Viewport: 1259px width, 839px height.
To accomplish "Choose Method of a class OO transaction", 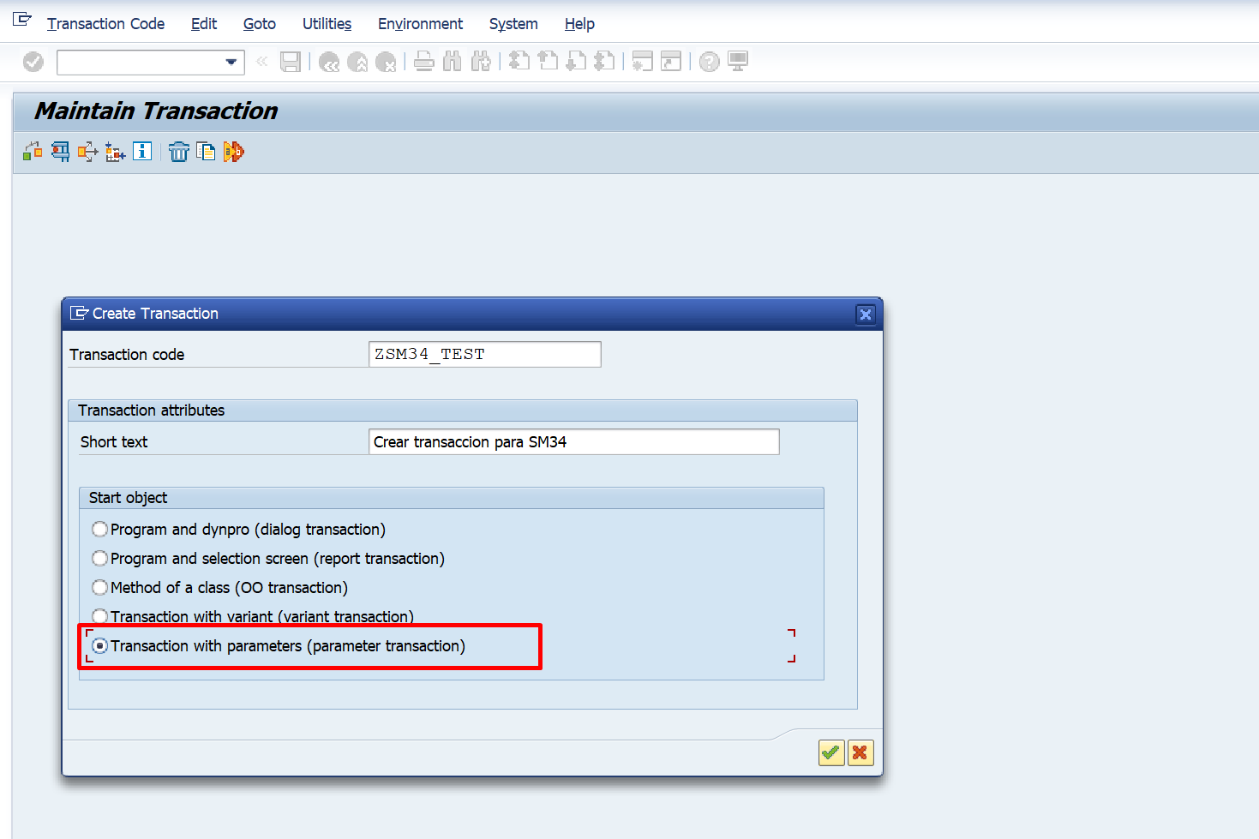I will coord(100,588).
